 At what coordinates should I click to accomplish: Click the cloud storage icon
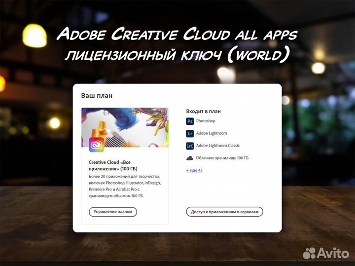[190, 158]
